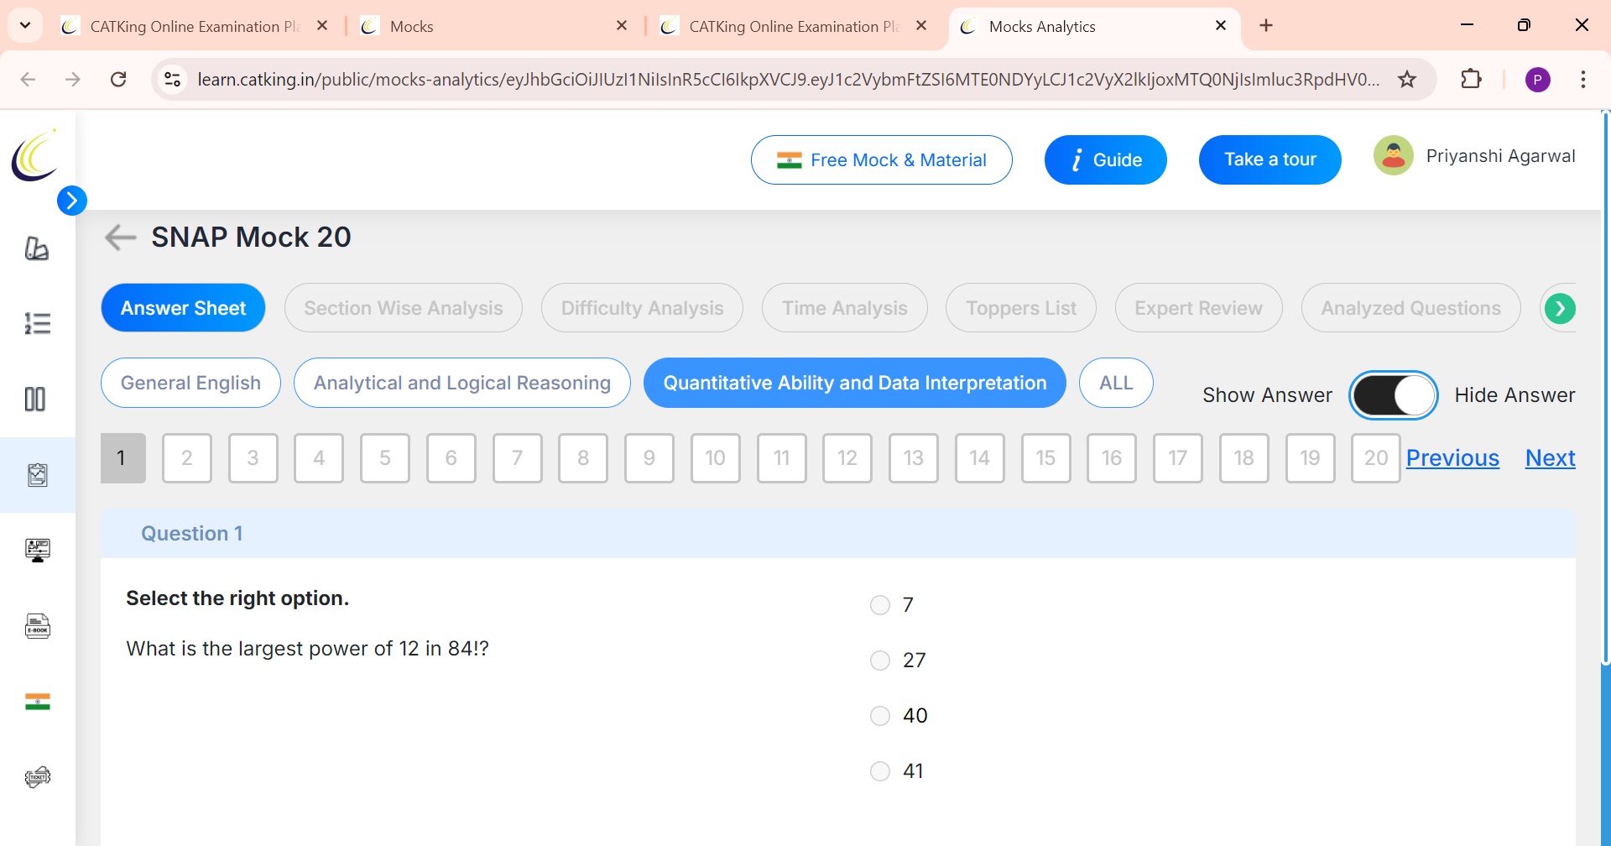Click the browser address bar URL
Viewport: 1611px width, 846px height.
tap(788, 80)
